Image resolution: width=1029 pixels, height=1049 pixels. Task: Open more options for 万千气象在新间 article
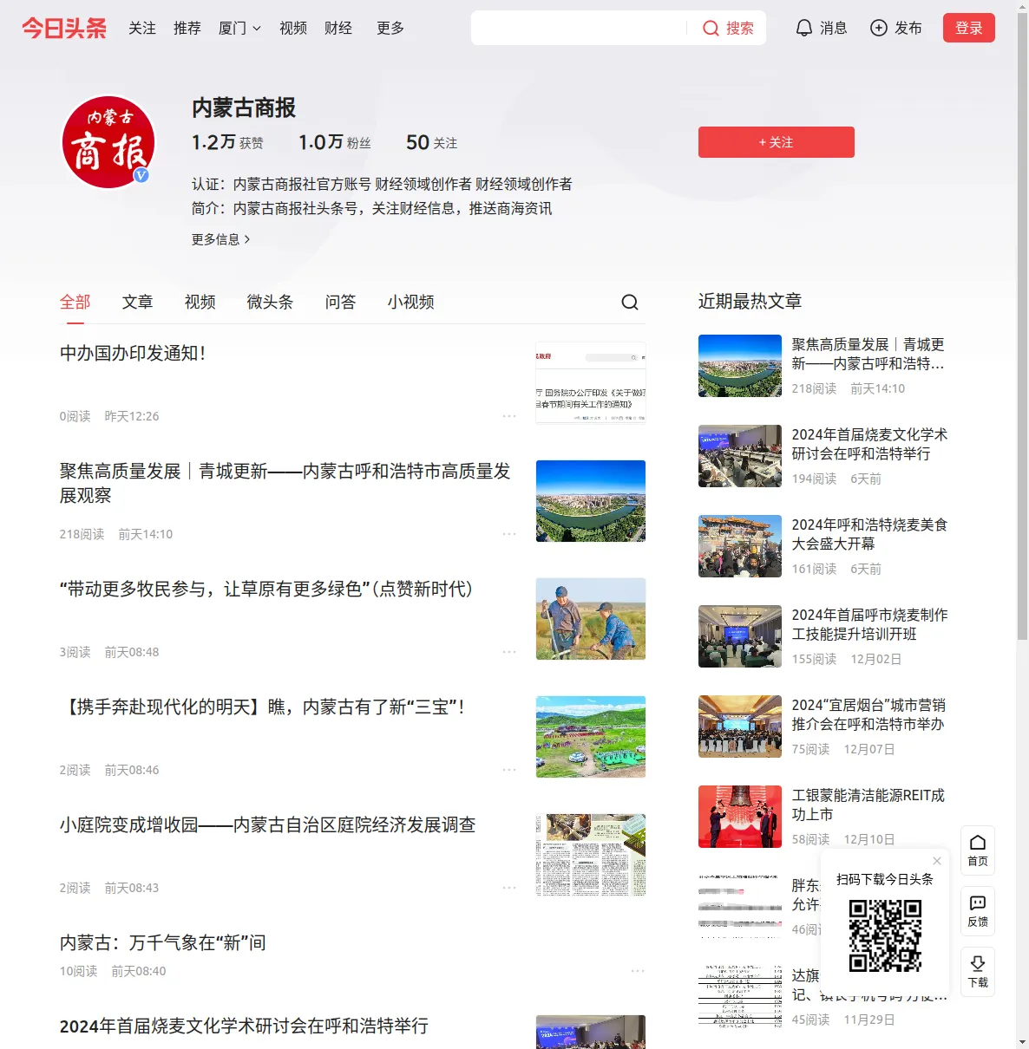point(638,971)
